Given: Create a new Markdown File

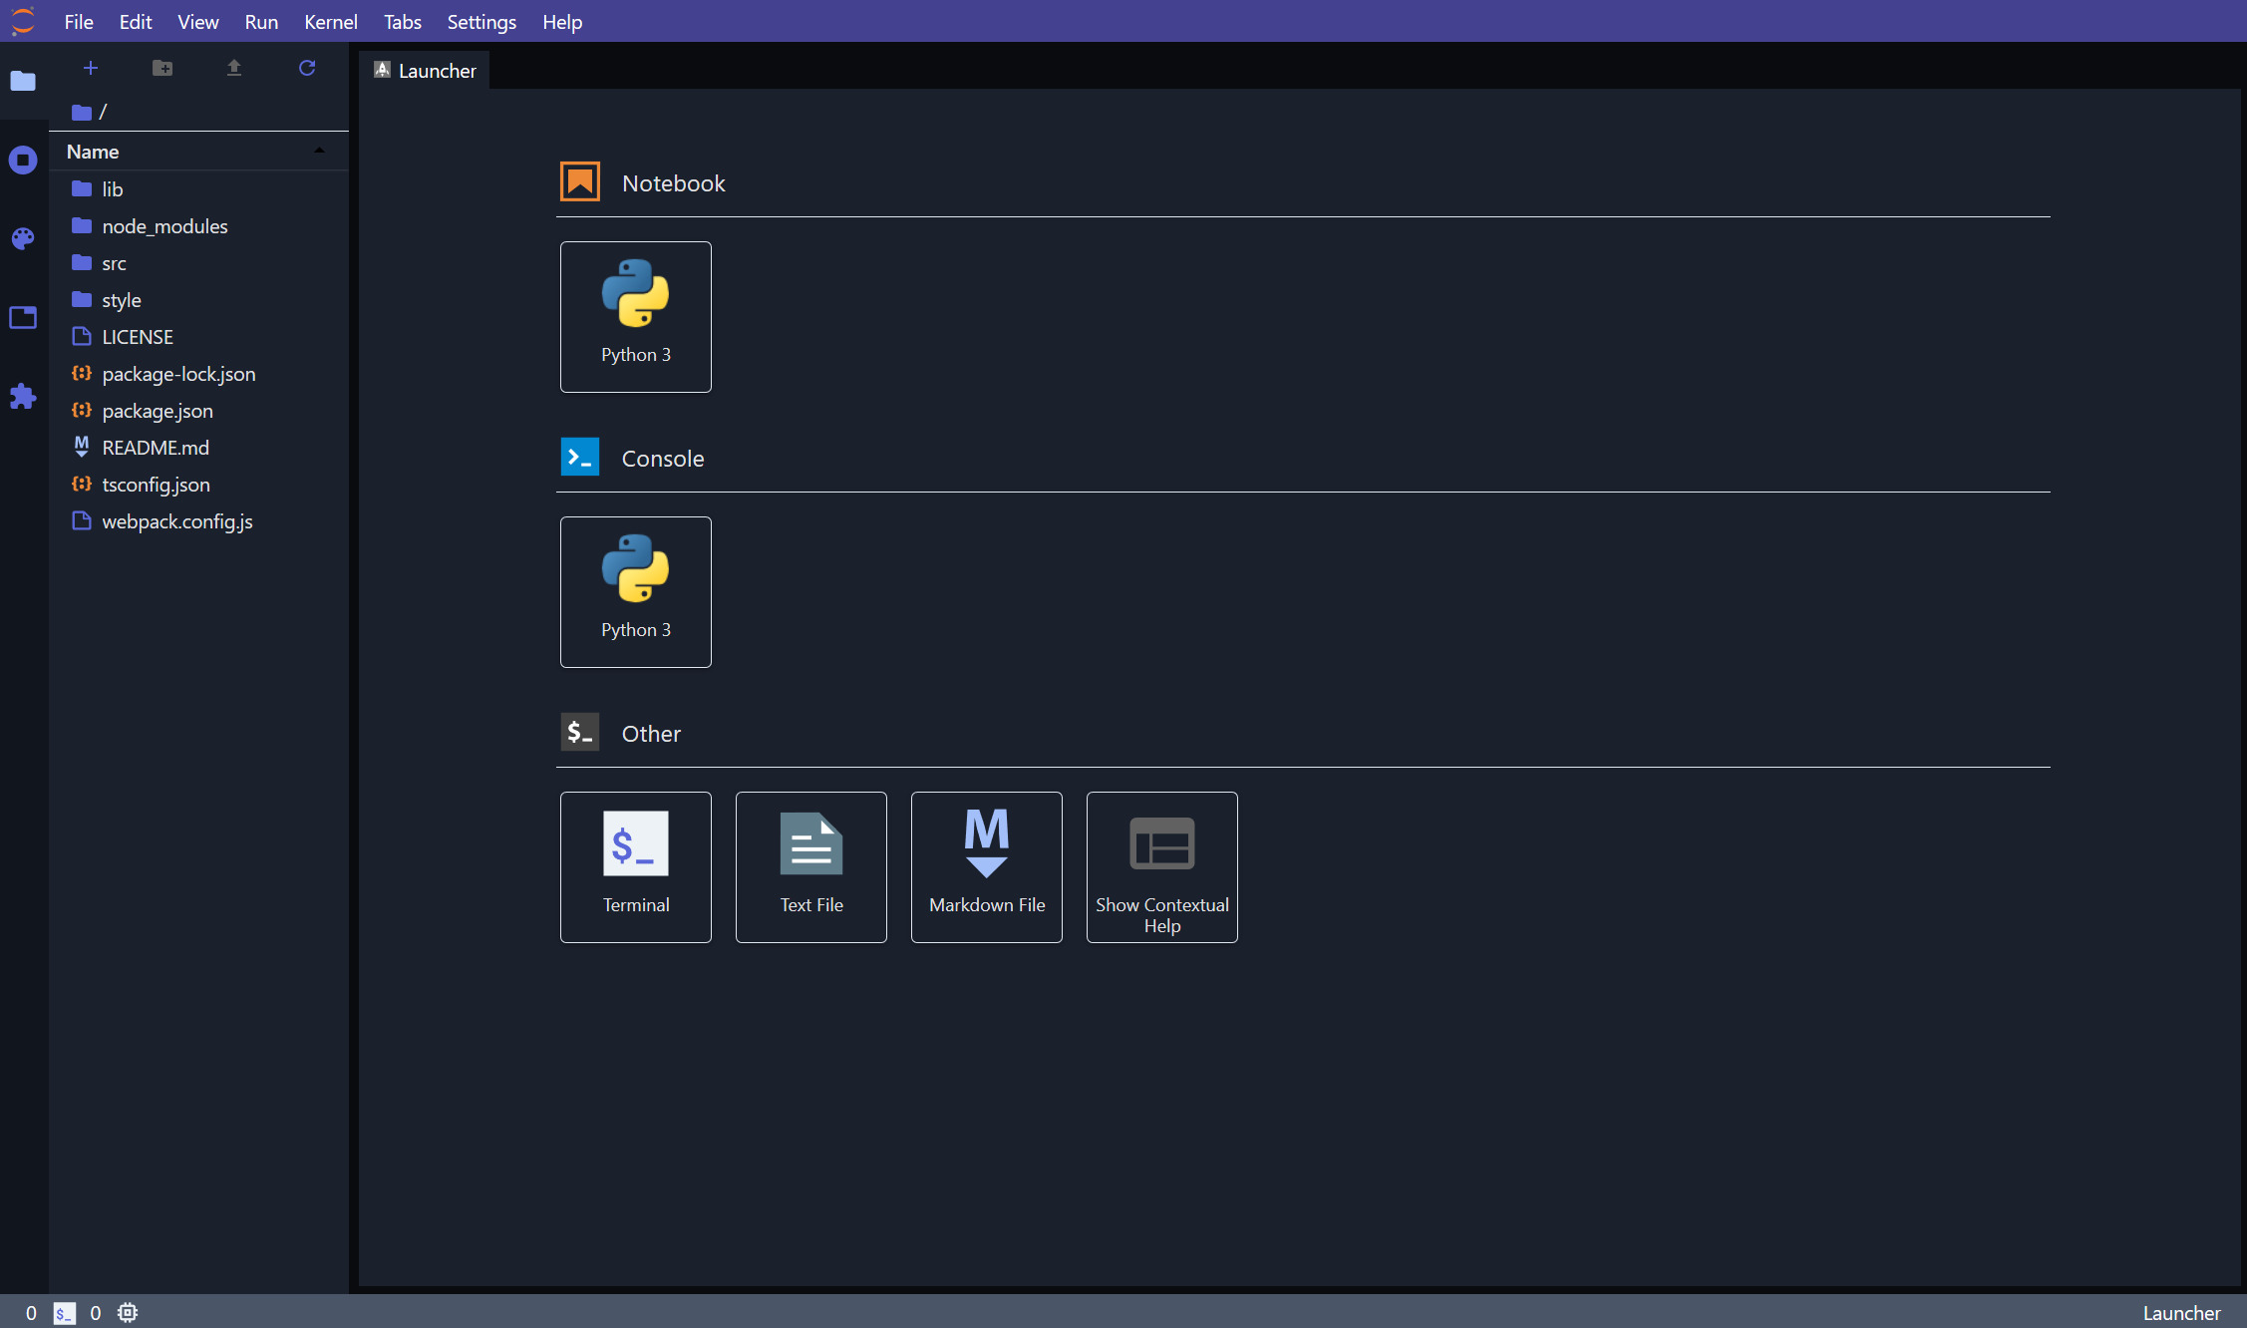Looking at the screenshot, I should pos(986,866).
